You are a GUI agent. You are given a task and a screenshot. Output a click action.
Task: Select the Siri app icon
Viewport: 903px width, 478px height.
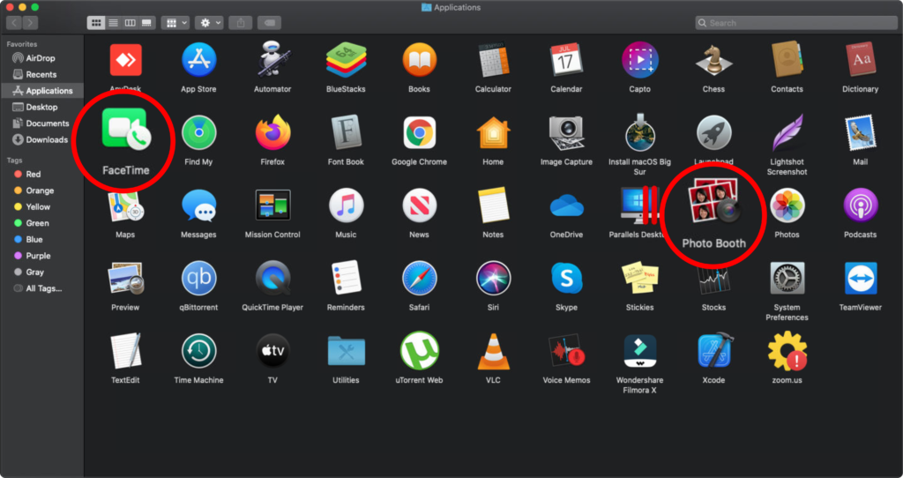coord(493,278)
